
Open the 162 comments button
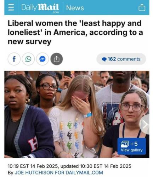click(x=121, y=59)
